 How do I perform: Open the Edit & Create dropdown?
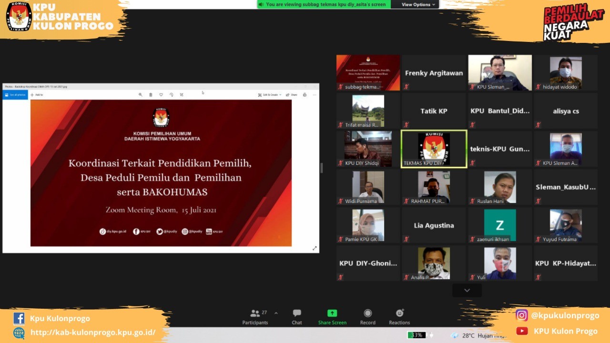click(x=270, y=95)
